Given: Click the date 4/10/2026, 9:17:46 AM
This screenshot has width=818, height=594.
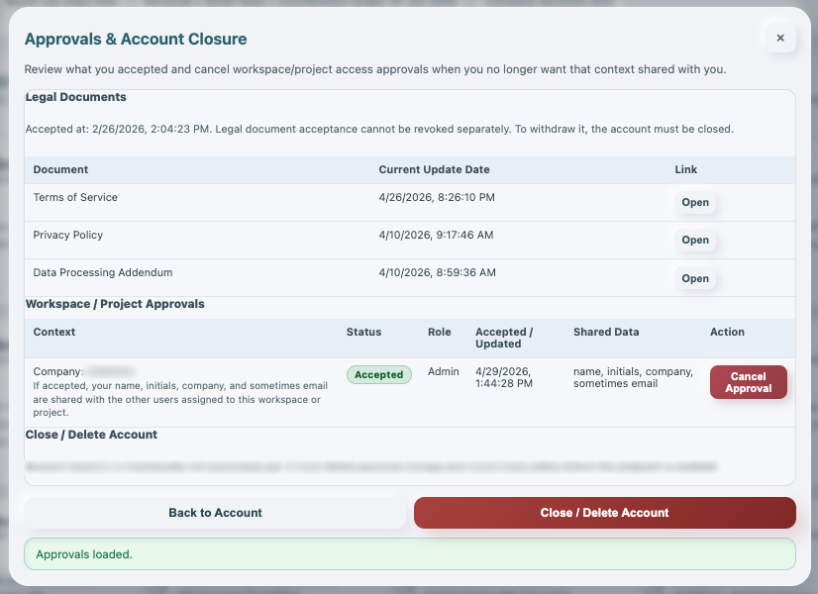Looking at the screenshot, I should click(436, 235).
